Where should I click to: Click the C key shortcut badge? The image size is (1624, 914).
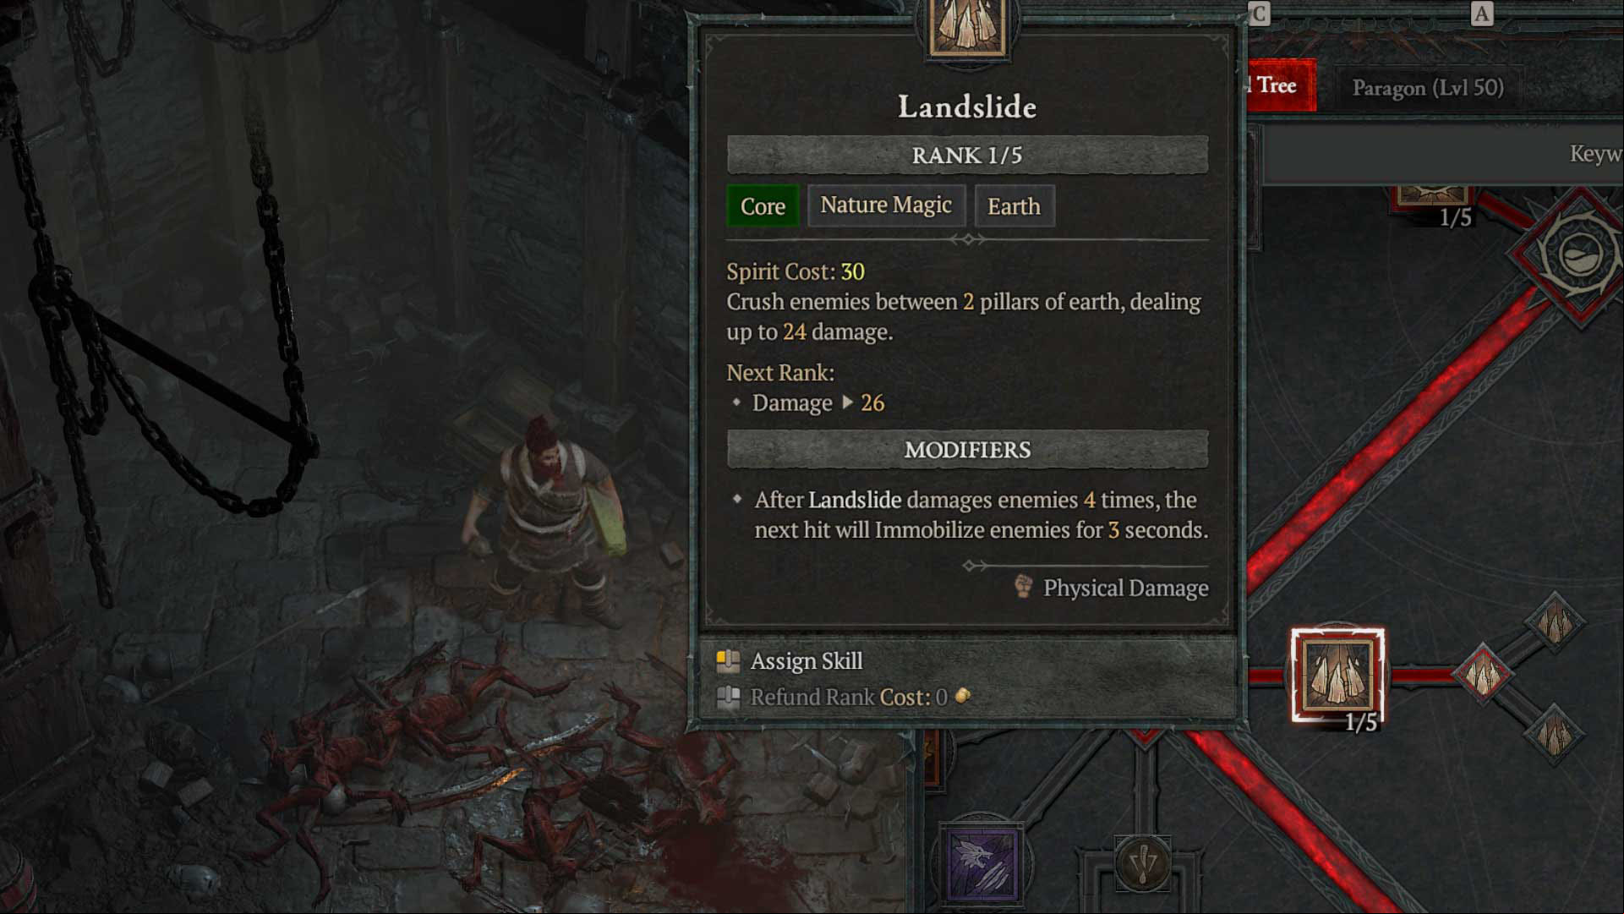1260,14
